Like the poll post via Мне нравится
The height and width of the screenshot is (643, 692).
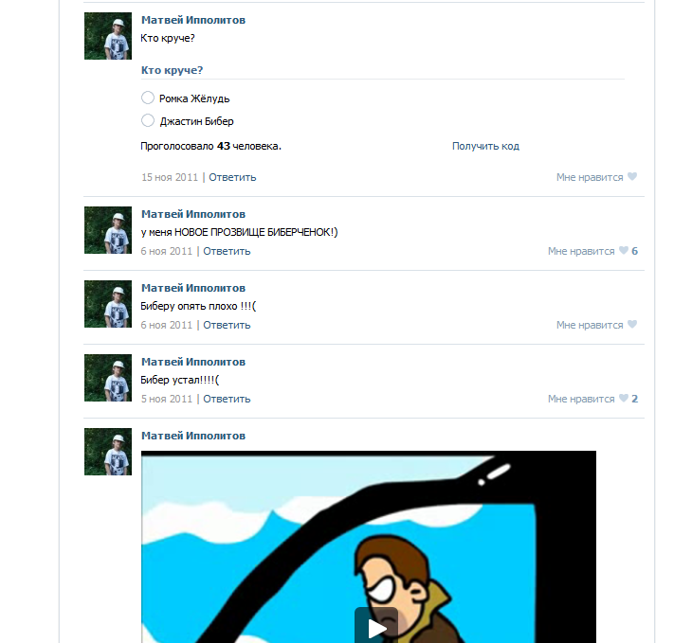point(596,177)
